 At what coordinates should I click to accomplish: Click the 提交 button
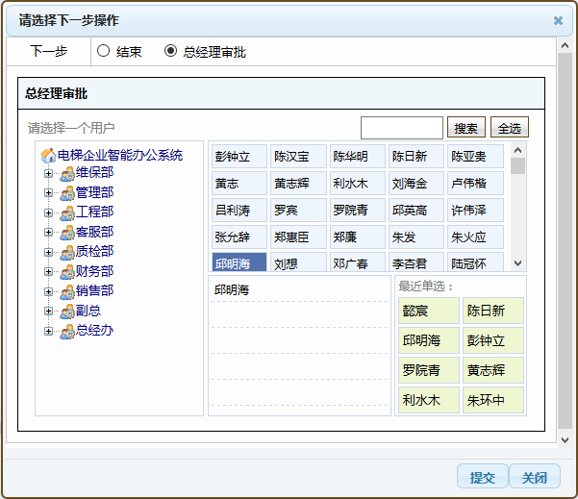(482, 477)
